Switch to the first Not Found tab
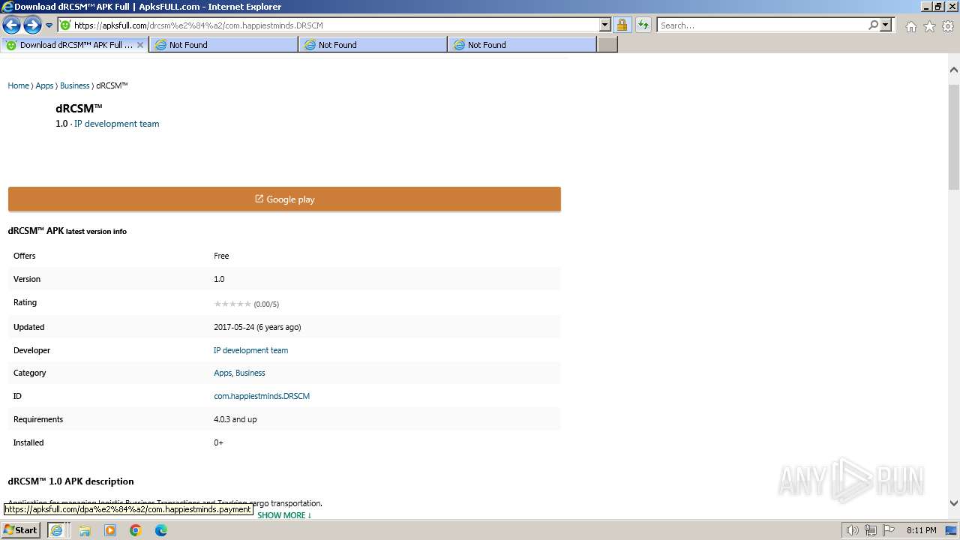The height and width of the screenshot is (540, 960). pos(223,45)
